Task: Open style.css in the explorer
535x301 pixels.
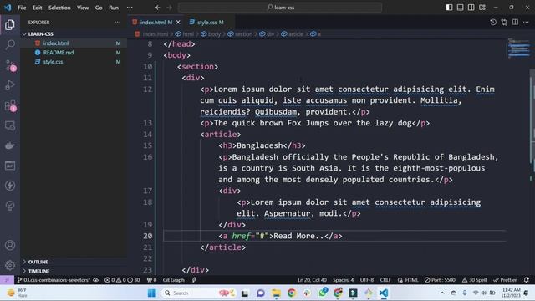Action: click(x=74, y=62)
